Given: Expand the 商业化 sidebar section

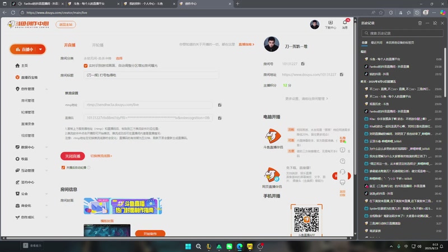Looking at the screenshot, I should [x=46, y=206].
